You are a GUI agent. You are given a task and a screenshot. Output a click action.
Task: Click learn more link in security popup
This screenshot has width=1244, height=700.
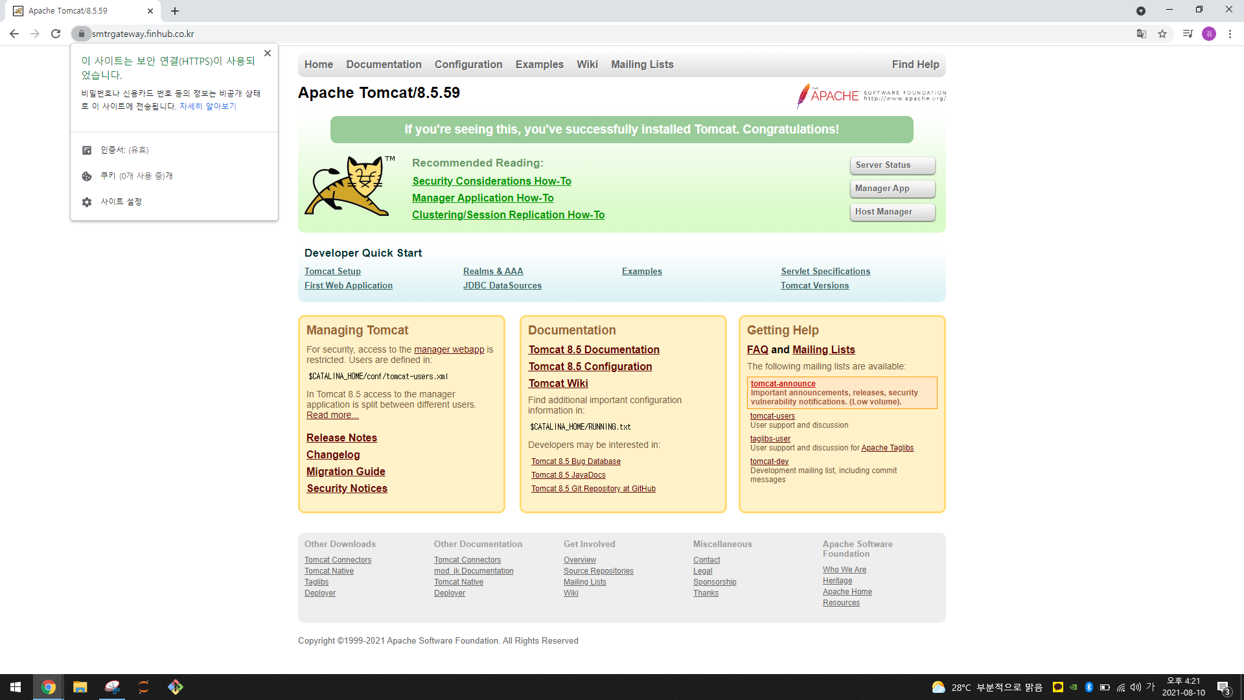tap(208, 106)
